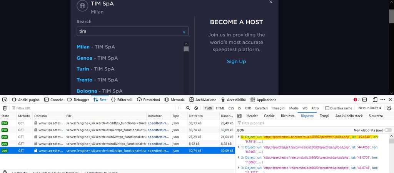Click Sign Up host link

tap(236, 62)
